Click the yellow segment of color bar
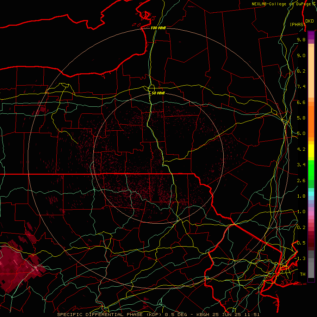Screen dimensions: 317x317 (311, 151)
